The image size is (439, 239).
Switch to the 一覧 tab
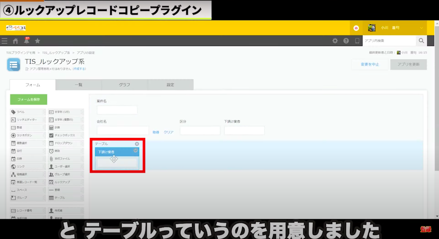tap(78, 85)
